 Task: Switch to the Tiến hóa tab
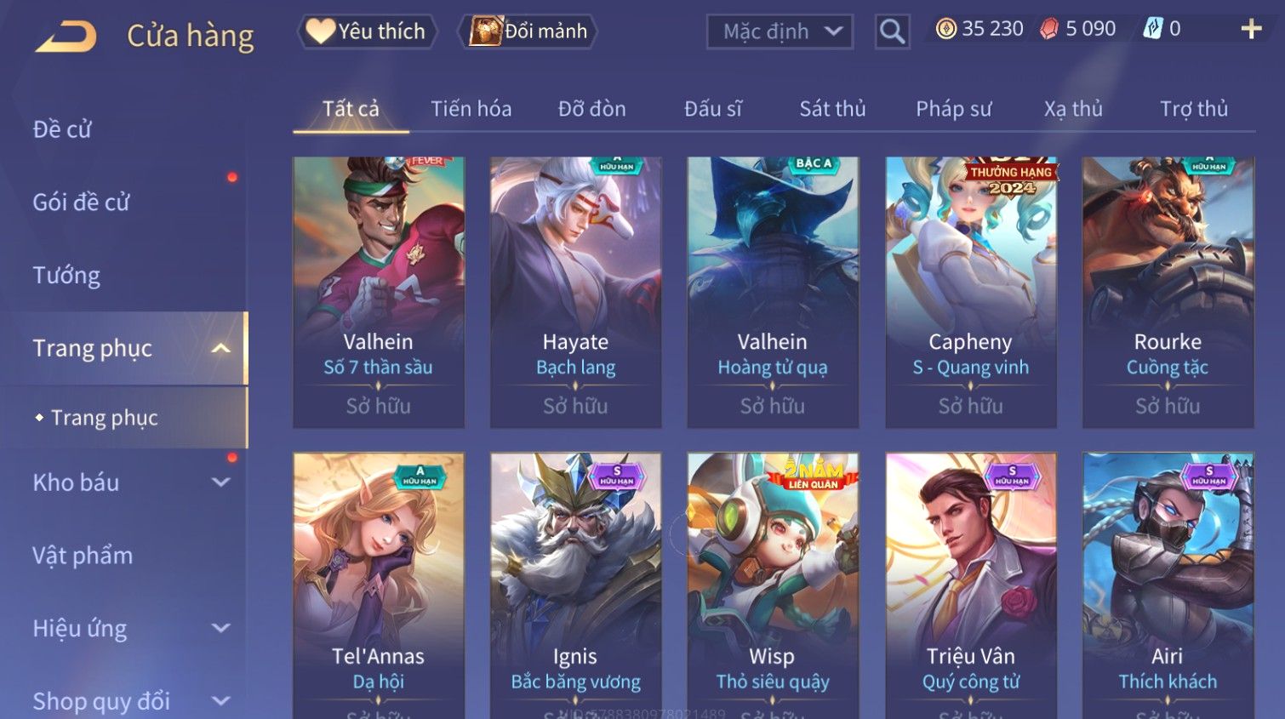click(471, 109)
